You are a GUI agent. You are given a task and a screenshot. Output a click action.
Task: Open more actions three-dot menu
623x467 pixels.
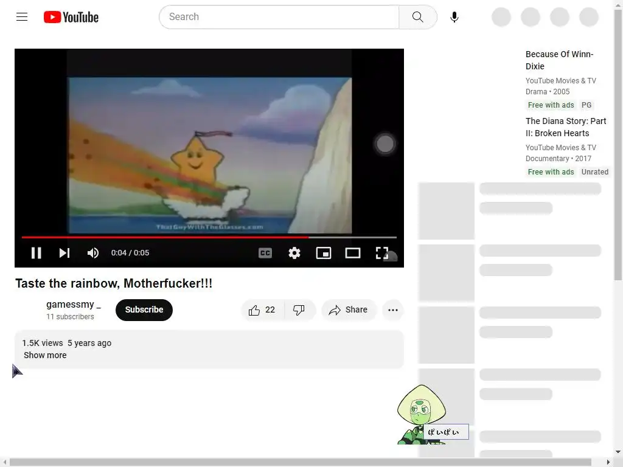(x=393, y=310)
